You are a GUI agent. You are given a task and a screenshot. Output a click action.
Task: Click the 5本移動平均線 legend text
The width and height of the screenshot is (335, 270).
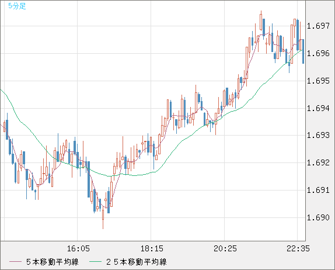click(x=53, y=262)
